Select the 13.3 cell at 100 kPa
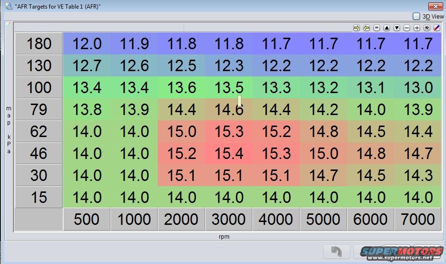Screen dimensions: 446x264 click(276, 87)
